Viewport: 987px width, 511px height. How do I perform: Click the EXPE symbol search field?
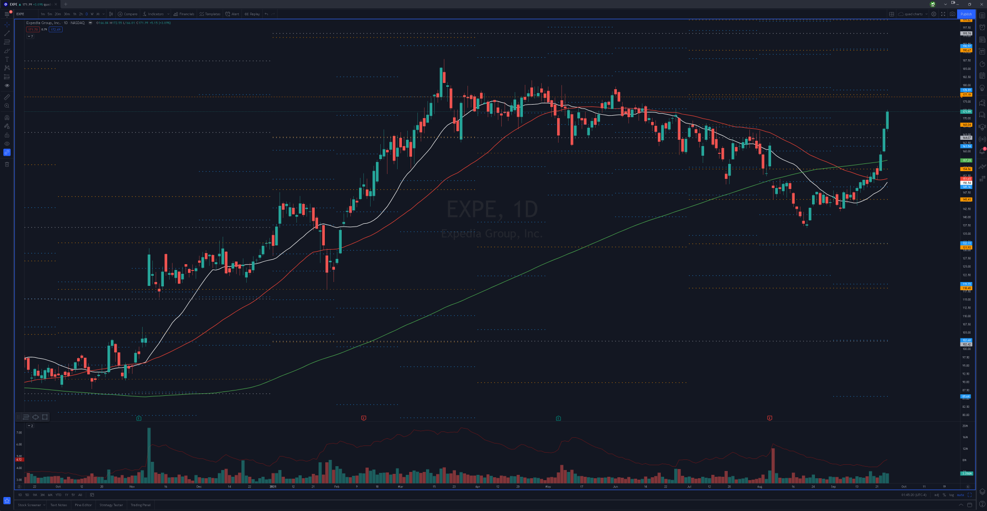(26, 14)
